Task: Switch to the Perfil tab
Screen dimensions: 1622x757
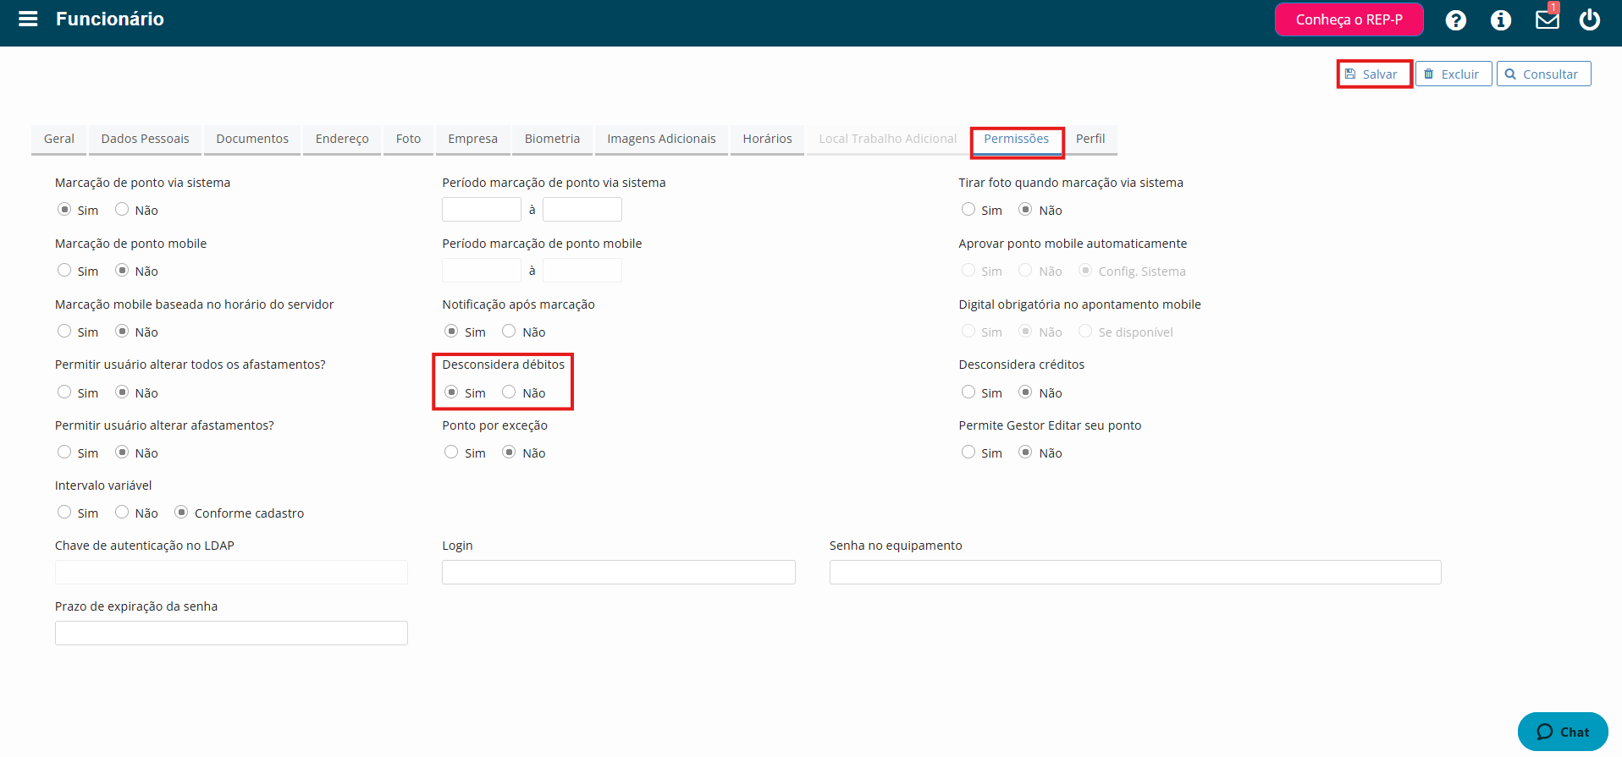Action: tap(1090, 139)
